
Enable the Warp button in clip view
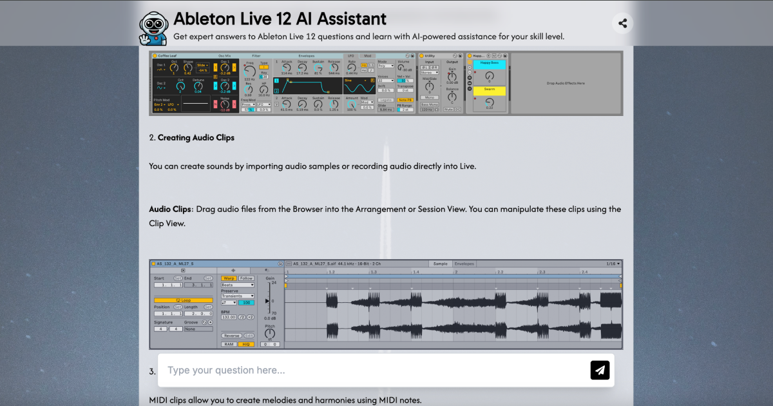point(229,278)
